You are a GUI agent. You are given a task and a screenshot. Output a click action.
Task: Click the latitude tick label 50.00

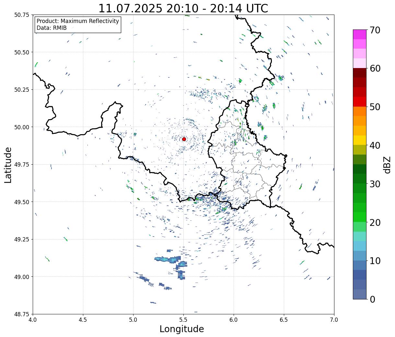pyautogui.click(x=22, y=127)
